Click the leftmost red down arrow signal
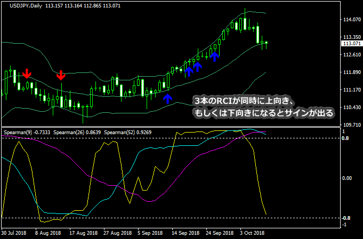Image resolution: width=363 pixels, height=239 pixels. (x=27, y=74)
